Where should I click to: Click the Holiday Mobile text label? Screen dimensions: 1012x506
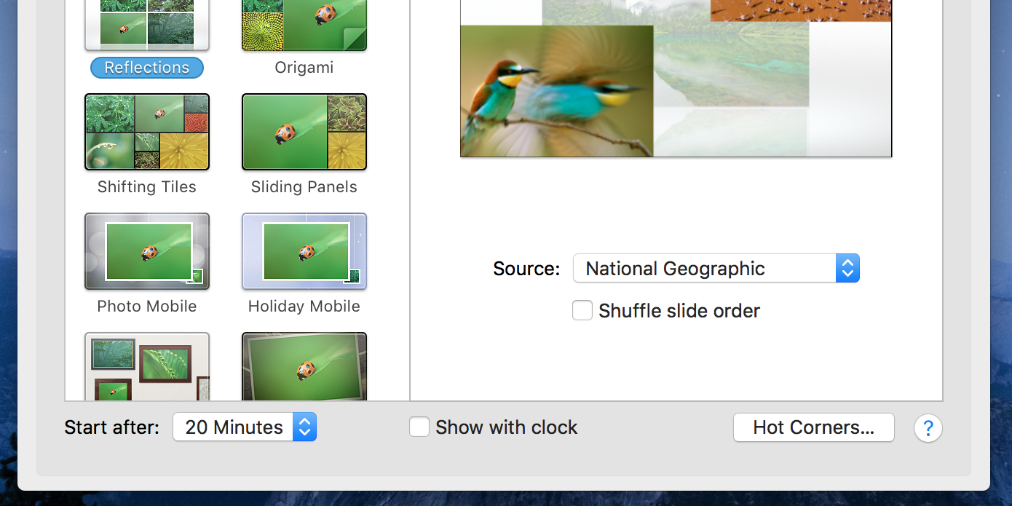[304, 307]
